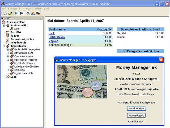Click the new database blank page icon
The image size is (170, 128).
(5, 14)
